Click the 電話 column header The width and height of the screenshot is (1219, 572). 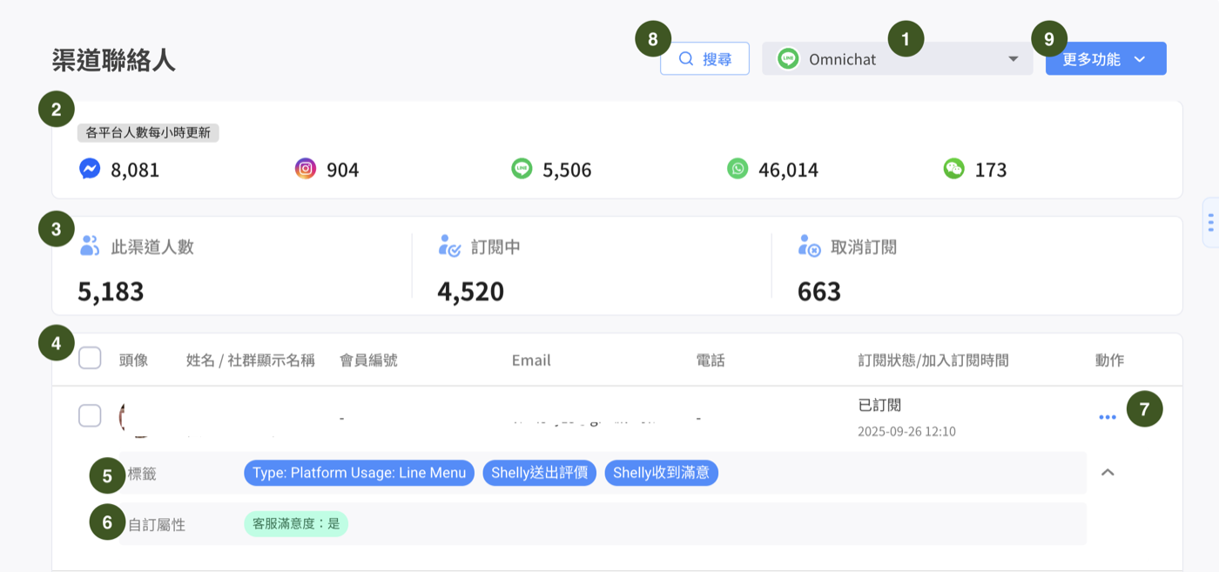pos(711,360)
